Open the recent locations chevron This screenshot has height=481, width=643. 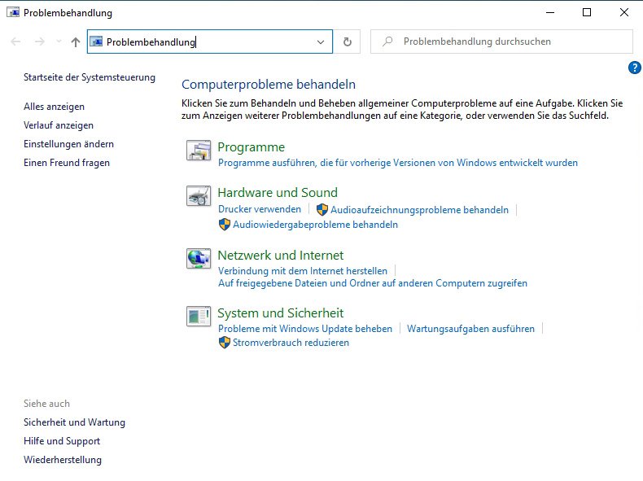pos(59,42)
